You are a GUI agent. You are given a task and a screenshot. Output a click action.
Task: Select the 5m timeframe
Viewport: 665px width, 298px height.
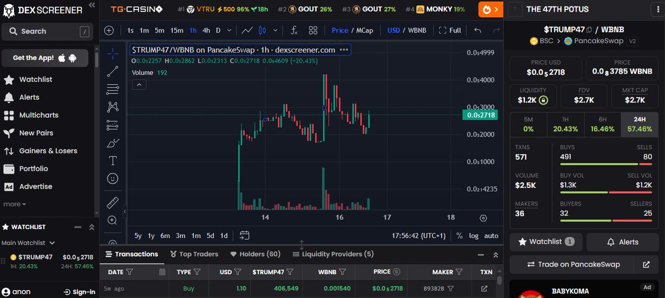[160, 30]
